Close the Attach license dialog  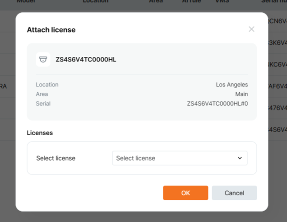251,29
